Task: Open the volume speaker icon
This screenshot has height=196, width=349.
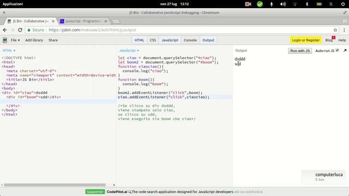Action: coord(283,4)
